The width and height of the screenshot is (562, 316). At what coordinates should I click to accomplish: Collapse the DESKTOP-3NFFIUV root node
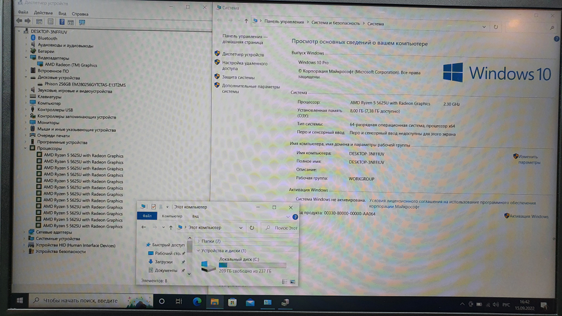click(19, 31)
